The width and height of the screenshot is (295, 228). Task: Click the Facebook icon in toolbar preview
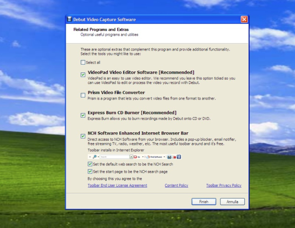click(x=179, y=157)
